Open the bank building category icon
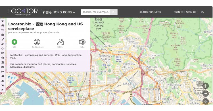The width and height of the screenshot is (213, 111). click(3, 62)
